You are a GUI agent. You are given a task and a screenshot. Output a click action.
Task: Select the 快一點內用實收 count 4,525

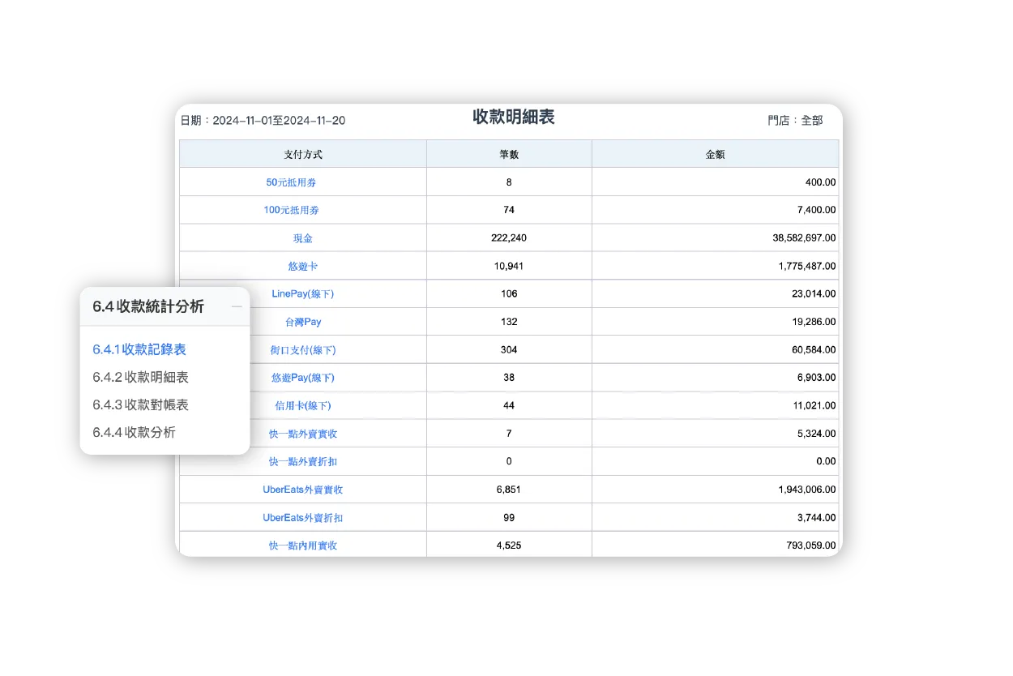pos(509,545)
